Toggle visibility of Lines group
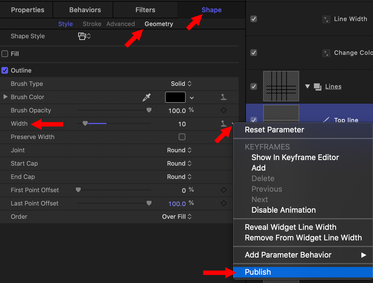373x283 pixels. tap(254, 86)
